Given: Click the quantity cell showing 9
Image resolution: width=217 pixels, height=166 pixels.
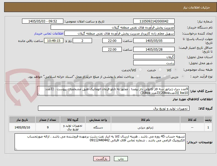Looking at the screenshot, I should click(48, 127).
